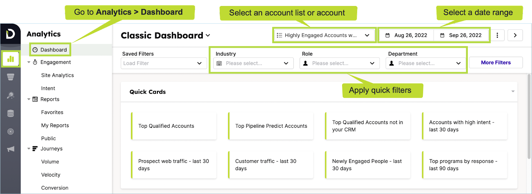Switch to the Intent navigation item
This screenshot has width=532, height=194.
tap(48, 88)
